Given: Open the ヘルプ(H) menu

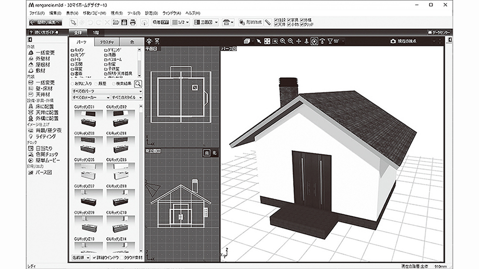Looking at the screenshot, I should (193, 13).
